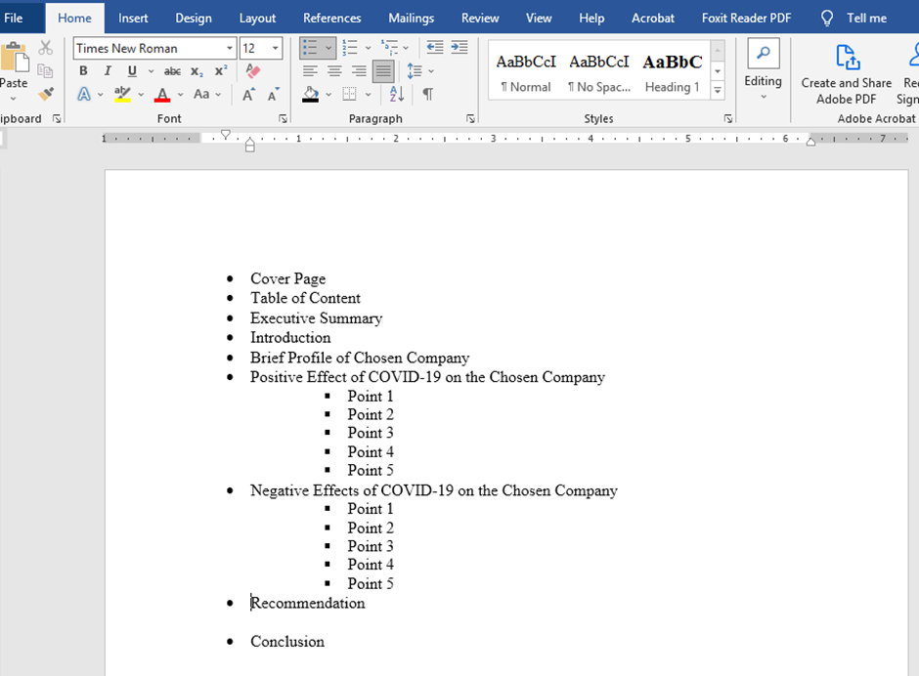Click the 'Executive Summary' bullet text
Viewport: 919px width, 676px height.
tap(316, 318)
